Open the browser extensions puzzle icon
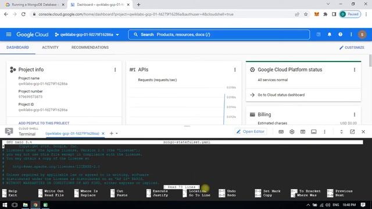372x209 pixels. pyautogui.click(x=325, y=14)
